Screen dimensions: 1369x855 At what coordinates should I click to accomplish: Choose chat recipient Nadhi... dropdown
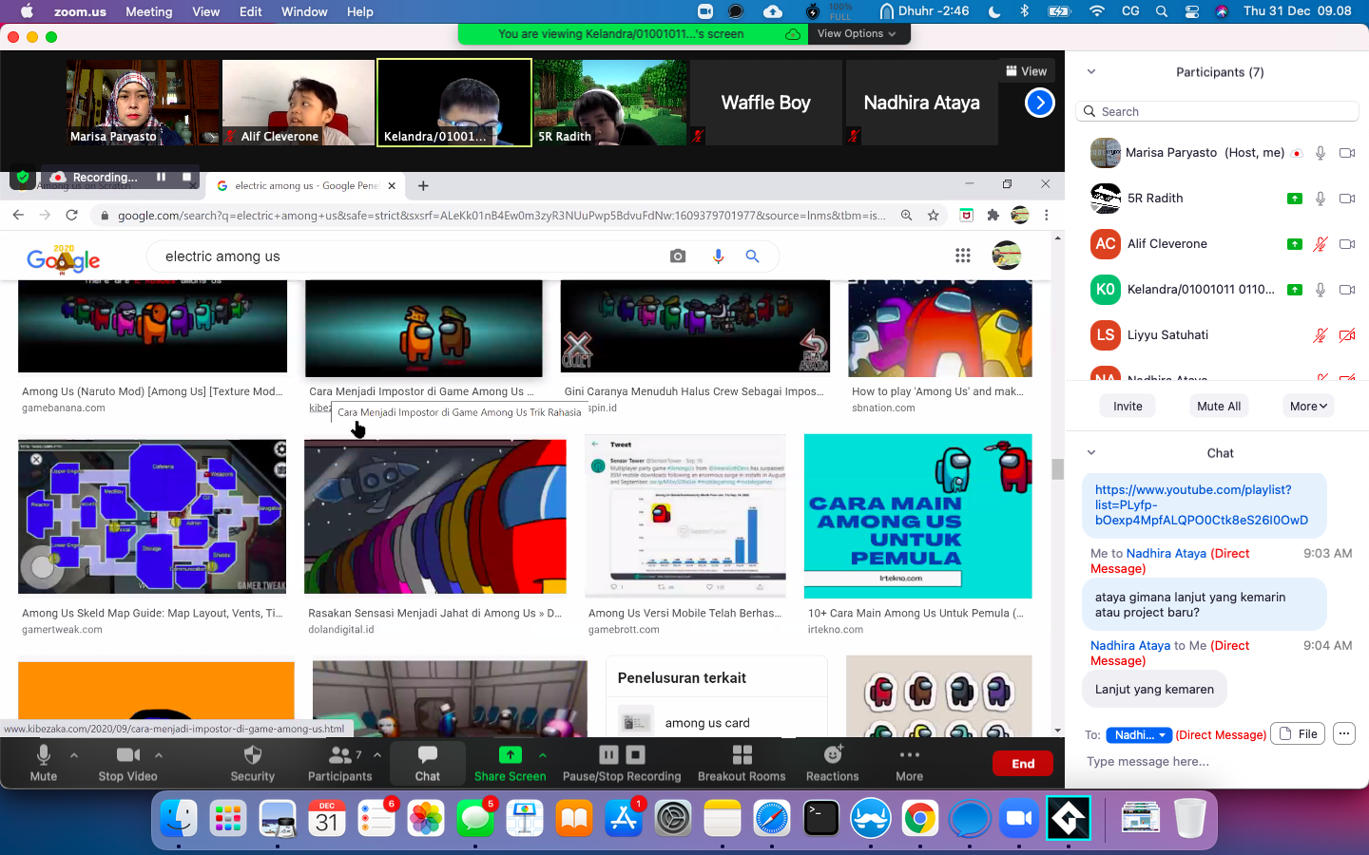(1139, 734)
